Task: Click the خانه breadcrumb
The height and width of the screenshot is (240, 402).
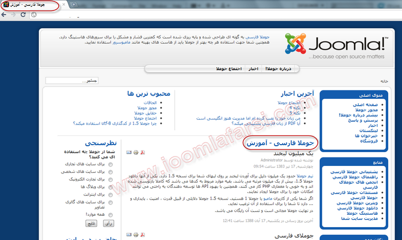Action: coord(384,81)
